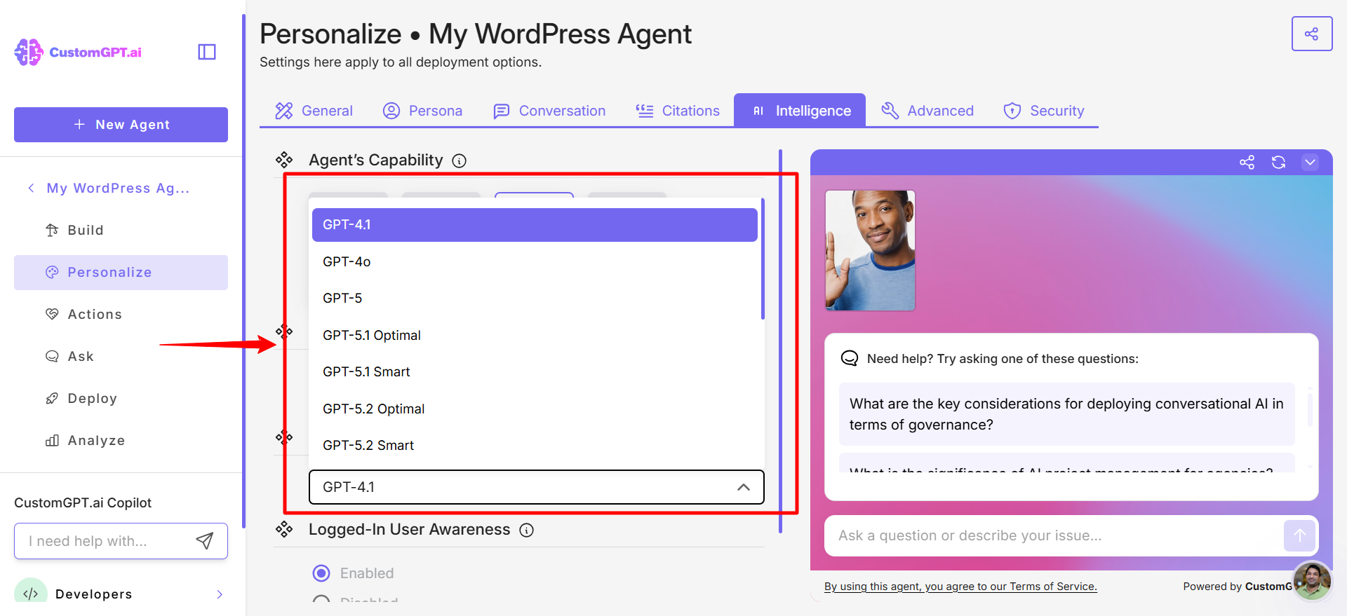Click the suggested questions scrollbar
1347x616 pixels.
point(1310,410)
